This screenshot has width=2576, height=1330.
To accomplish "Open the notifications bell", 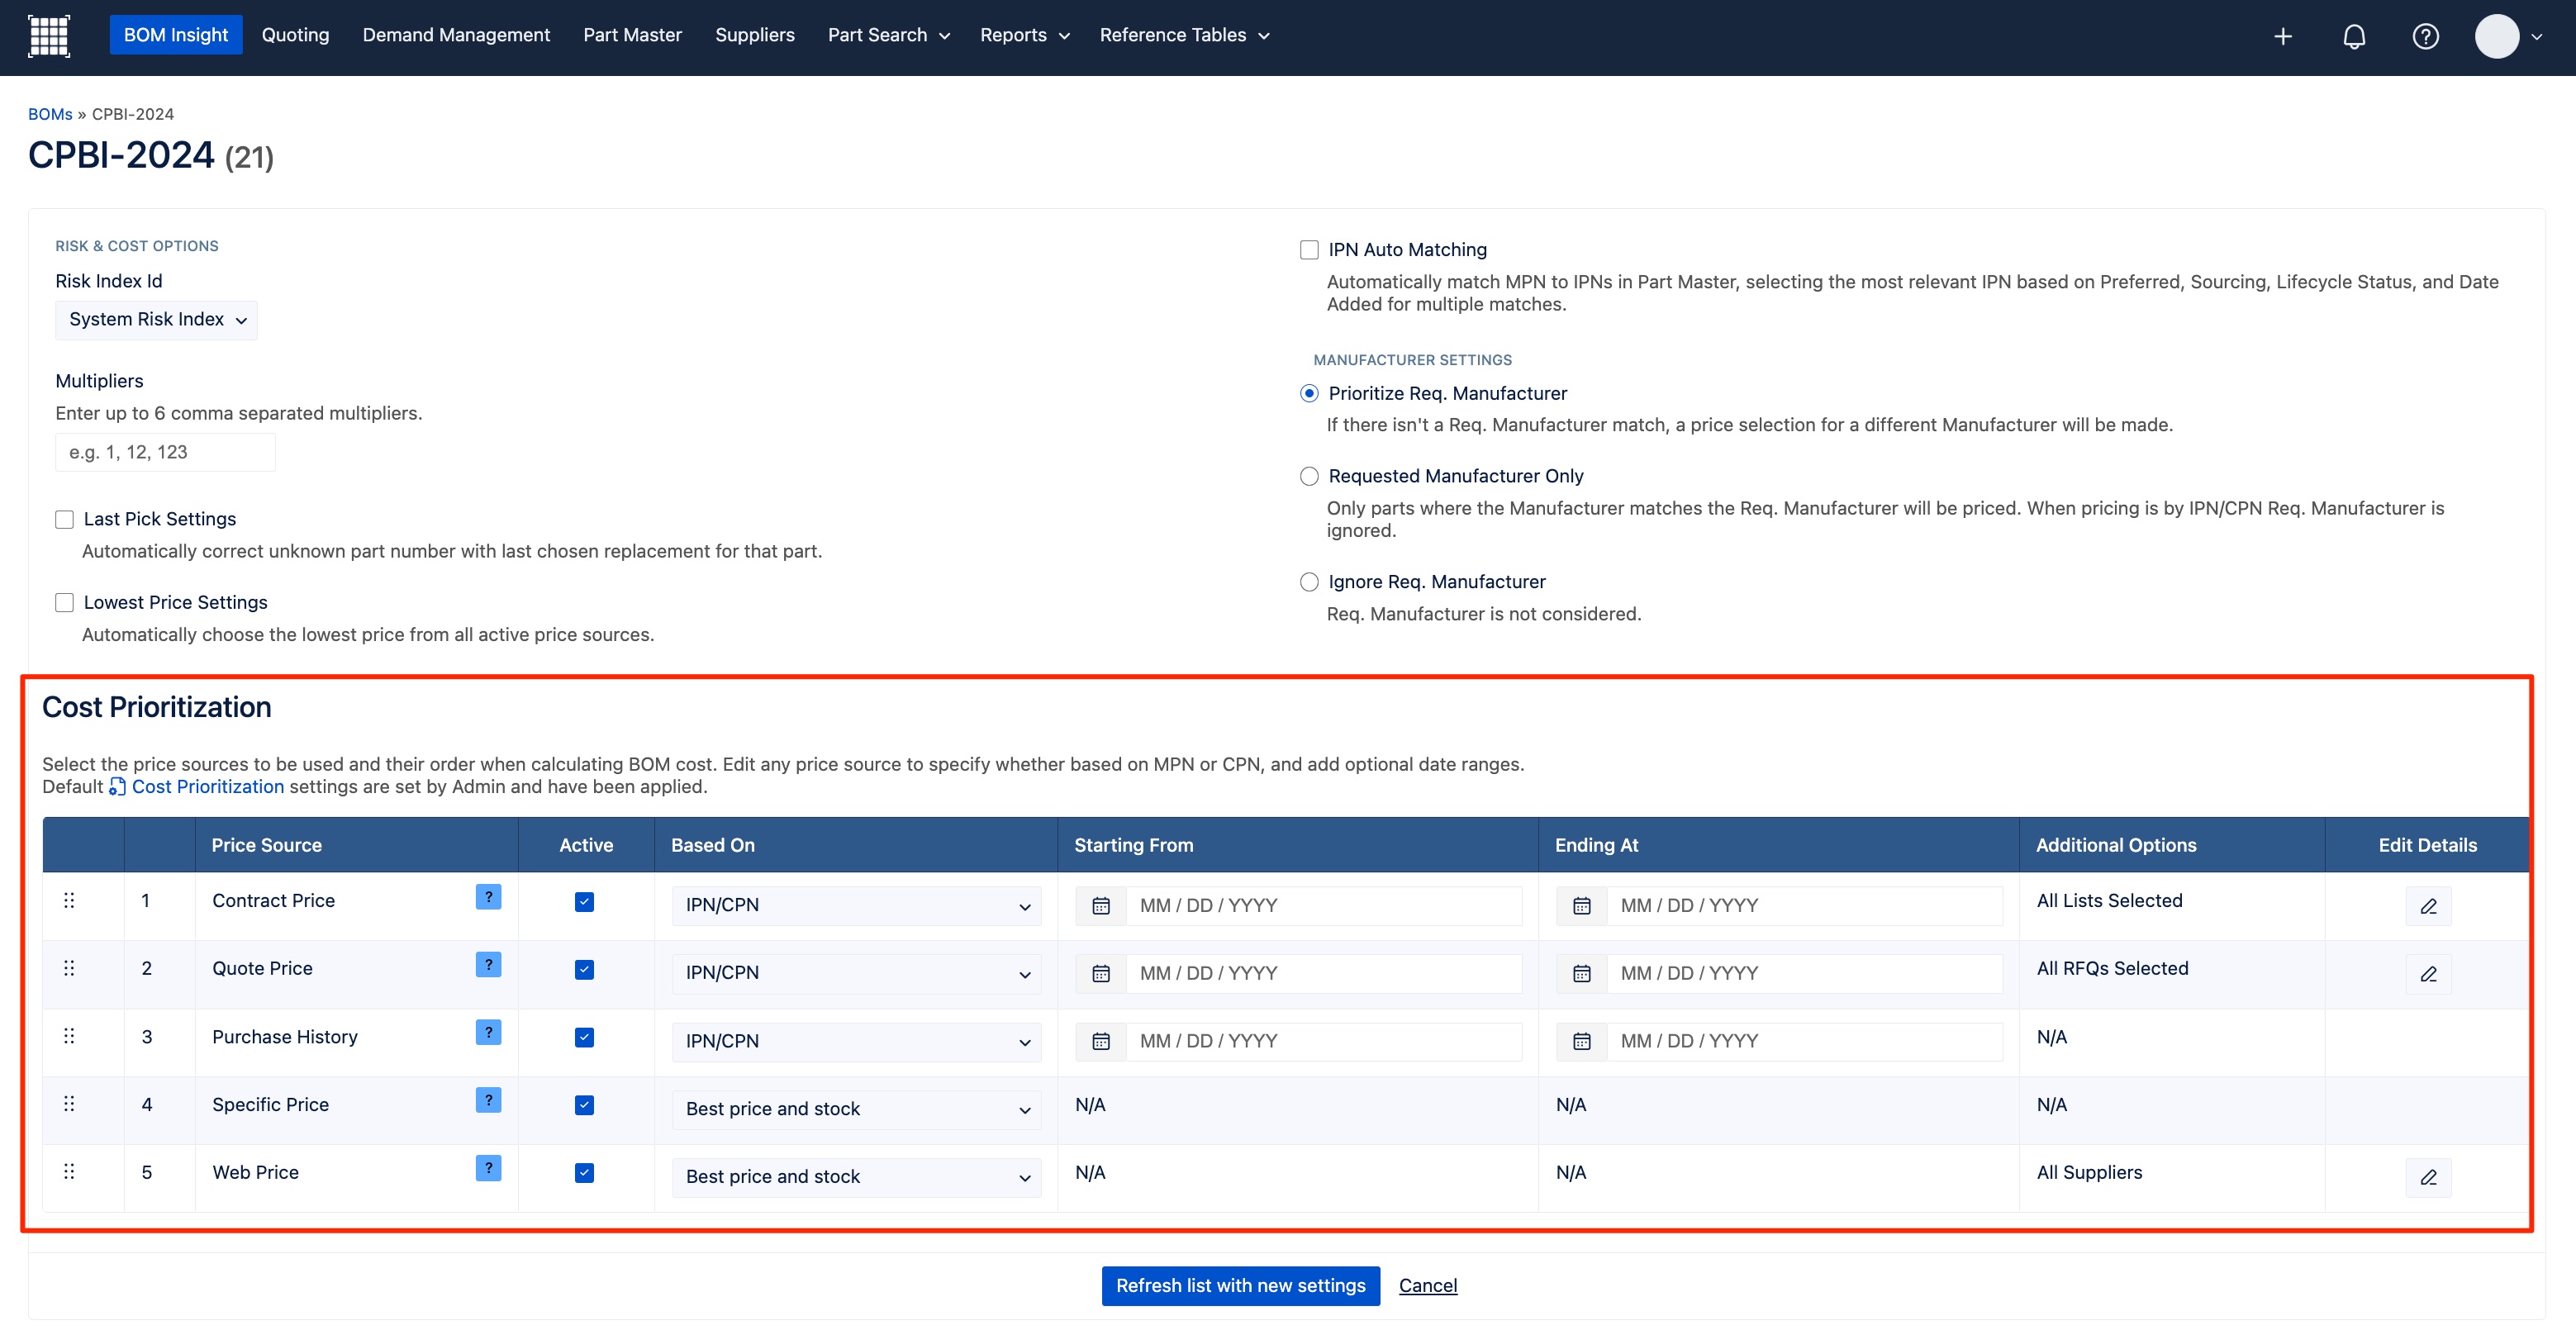I will [x=2354, y=37].
